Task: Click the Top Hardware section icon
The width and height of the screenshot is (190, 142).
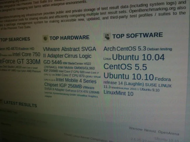Action: click(x=45, y=38)
